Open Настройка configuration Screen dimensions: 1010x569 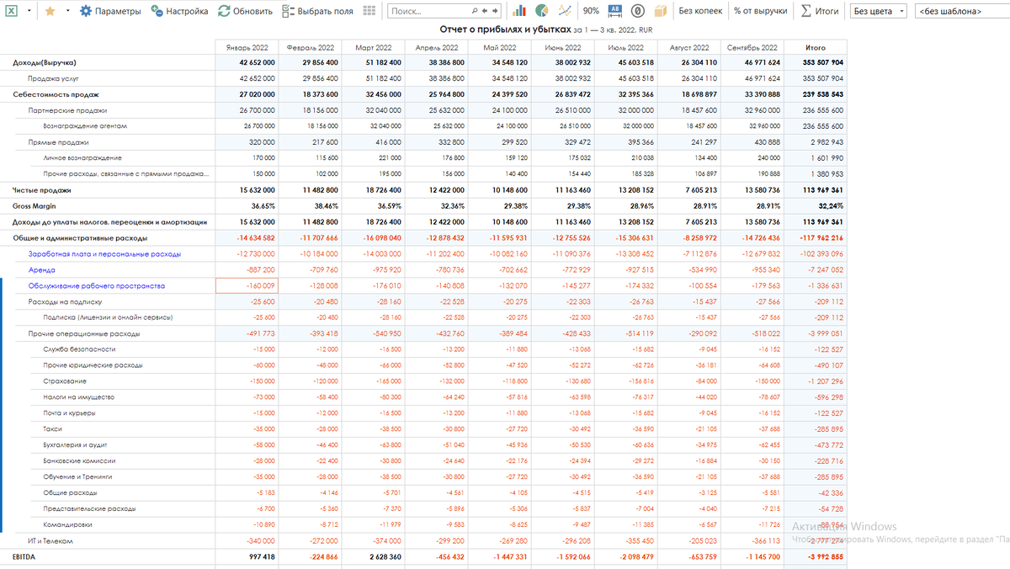(x=180, y=11)
